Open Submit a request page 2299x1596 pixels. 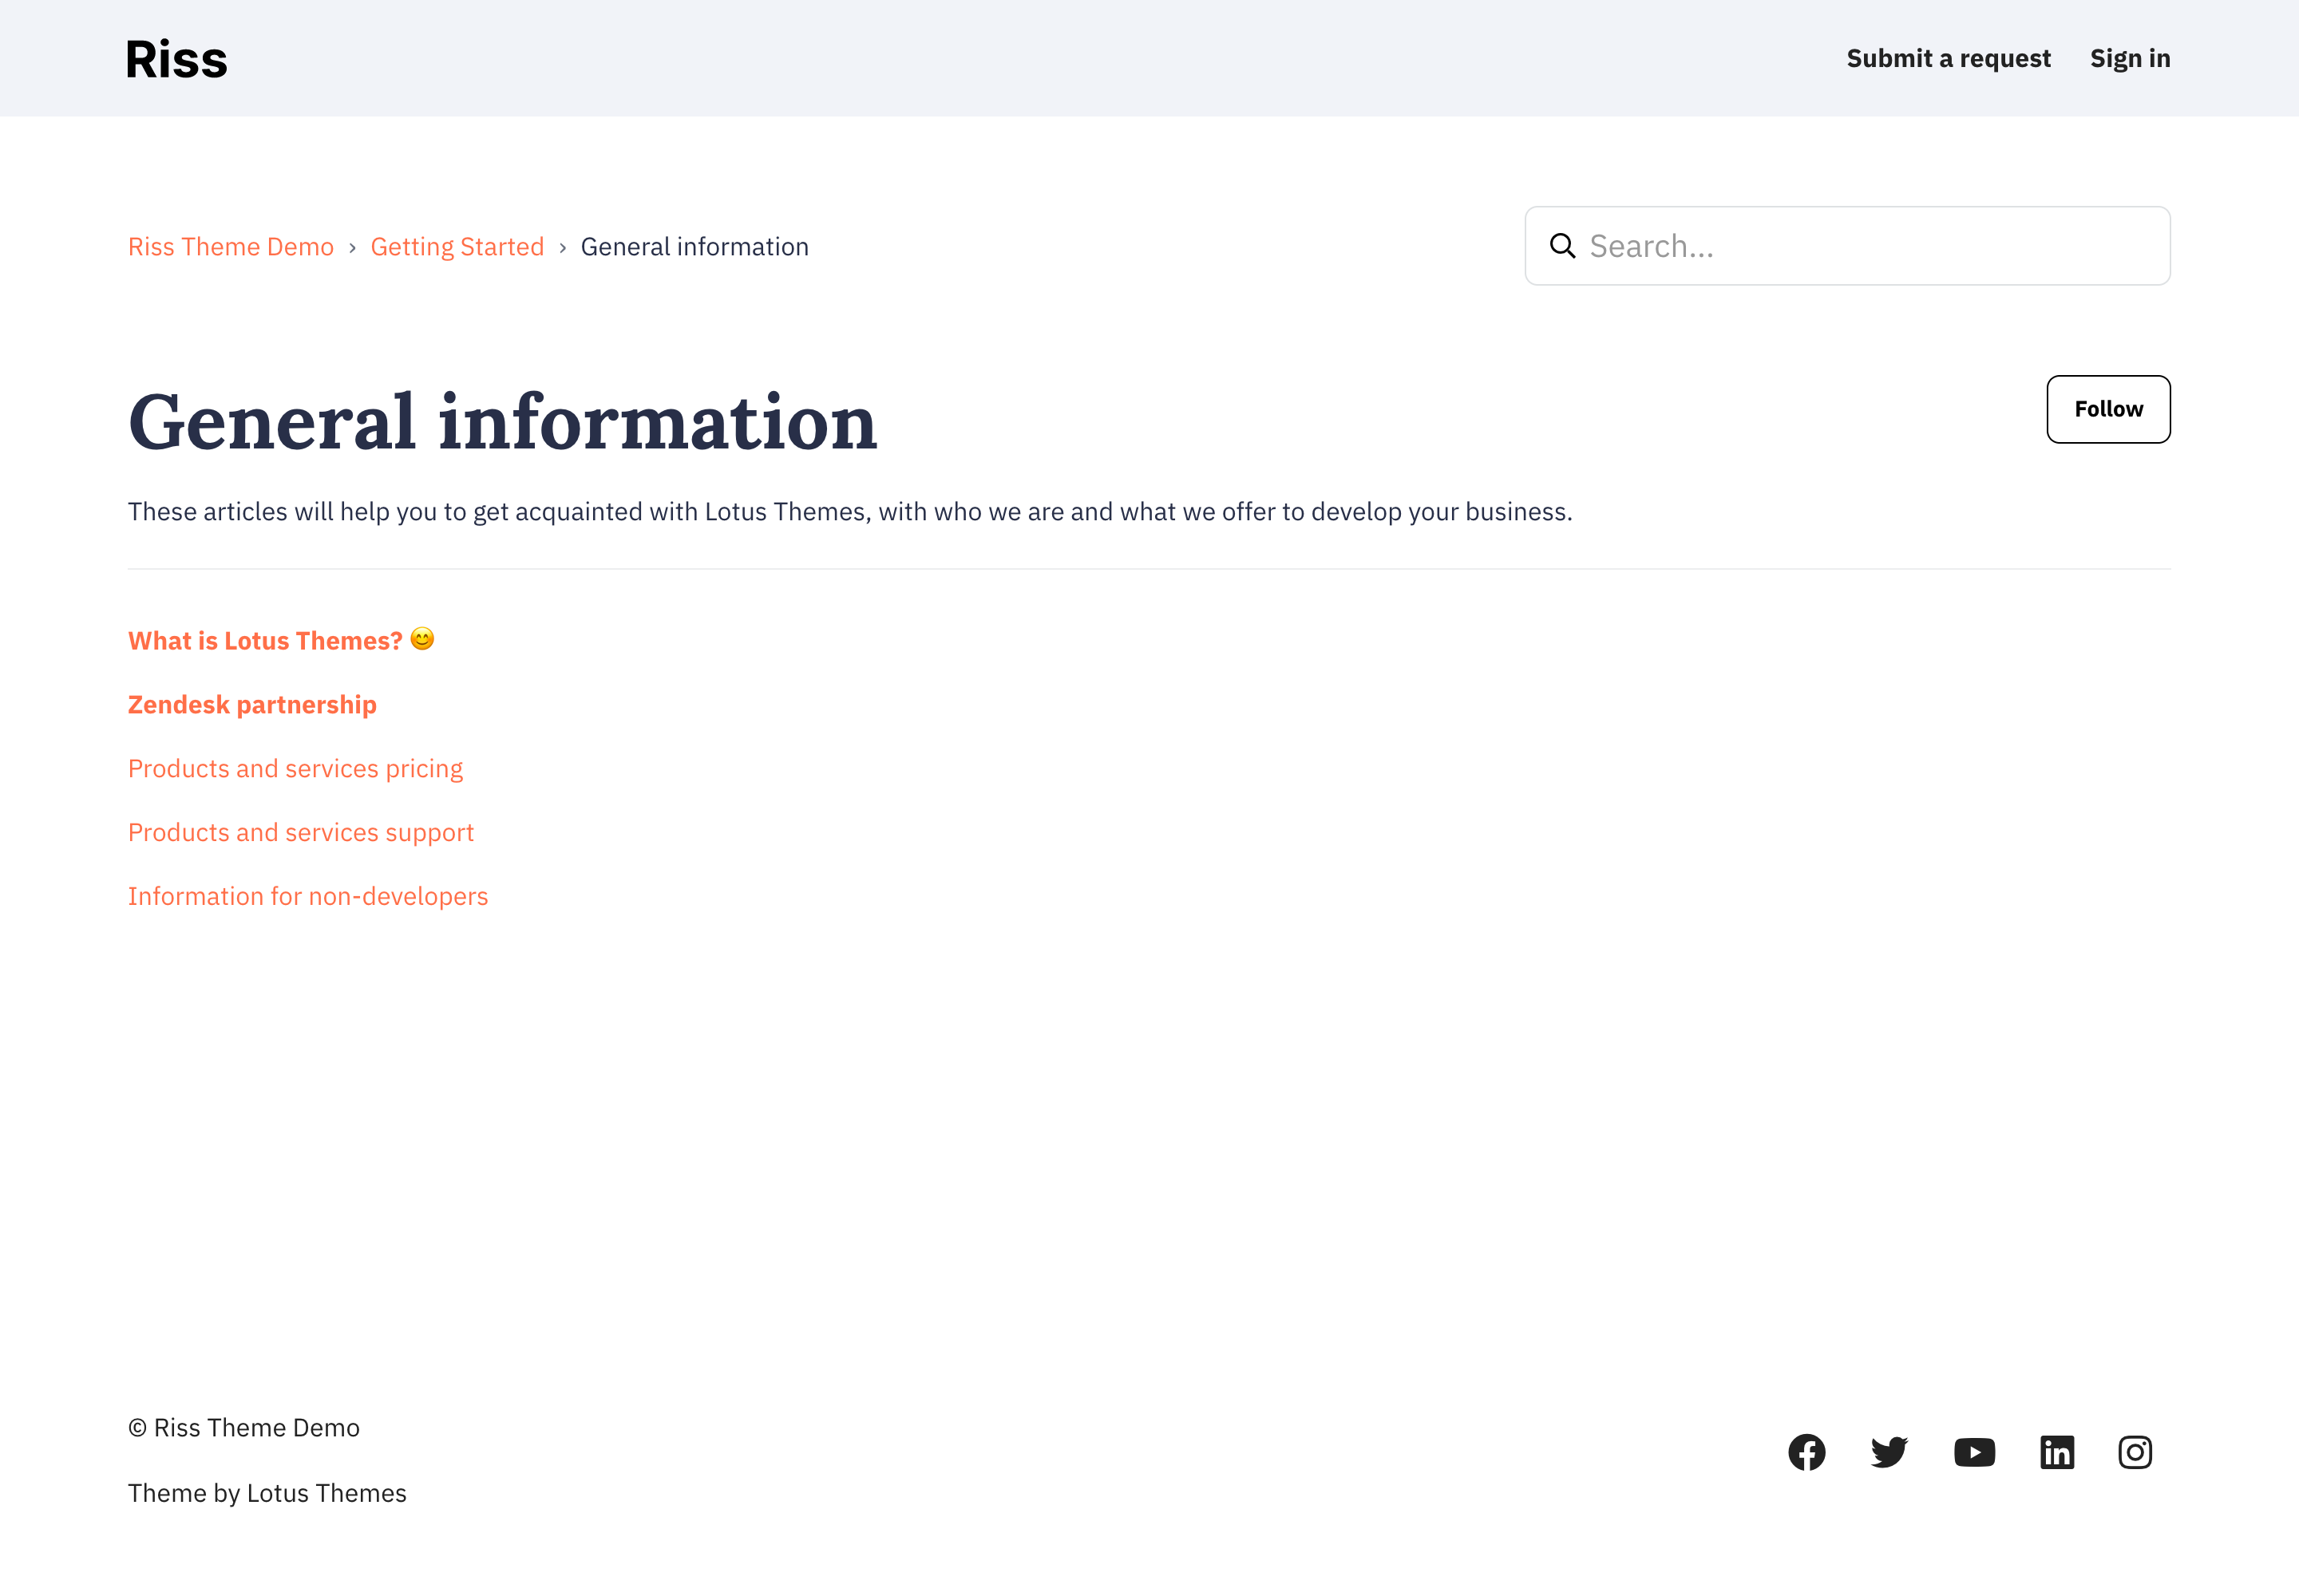[x=1948, y=59]
